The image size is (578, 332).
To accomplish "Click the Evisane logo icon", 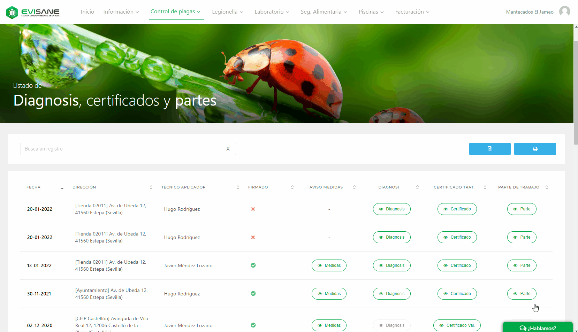I will point(12,13).
